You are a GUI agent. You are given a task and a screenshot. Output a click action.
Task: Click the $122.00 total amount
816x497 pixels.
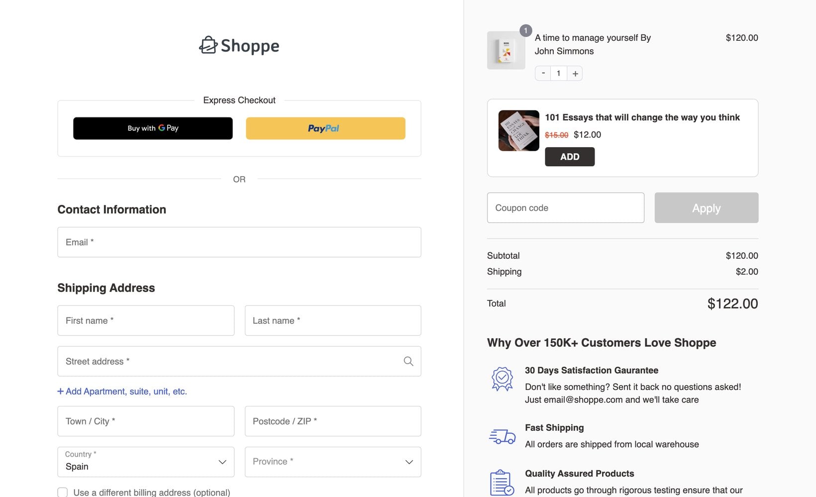(732, 303)
